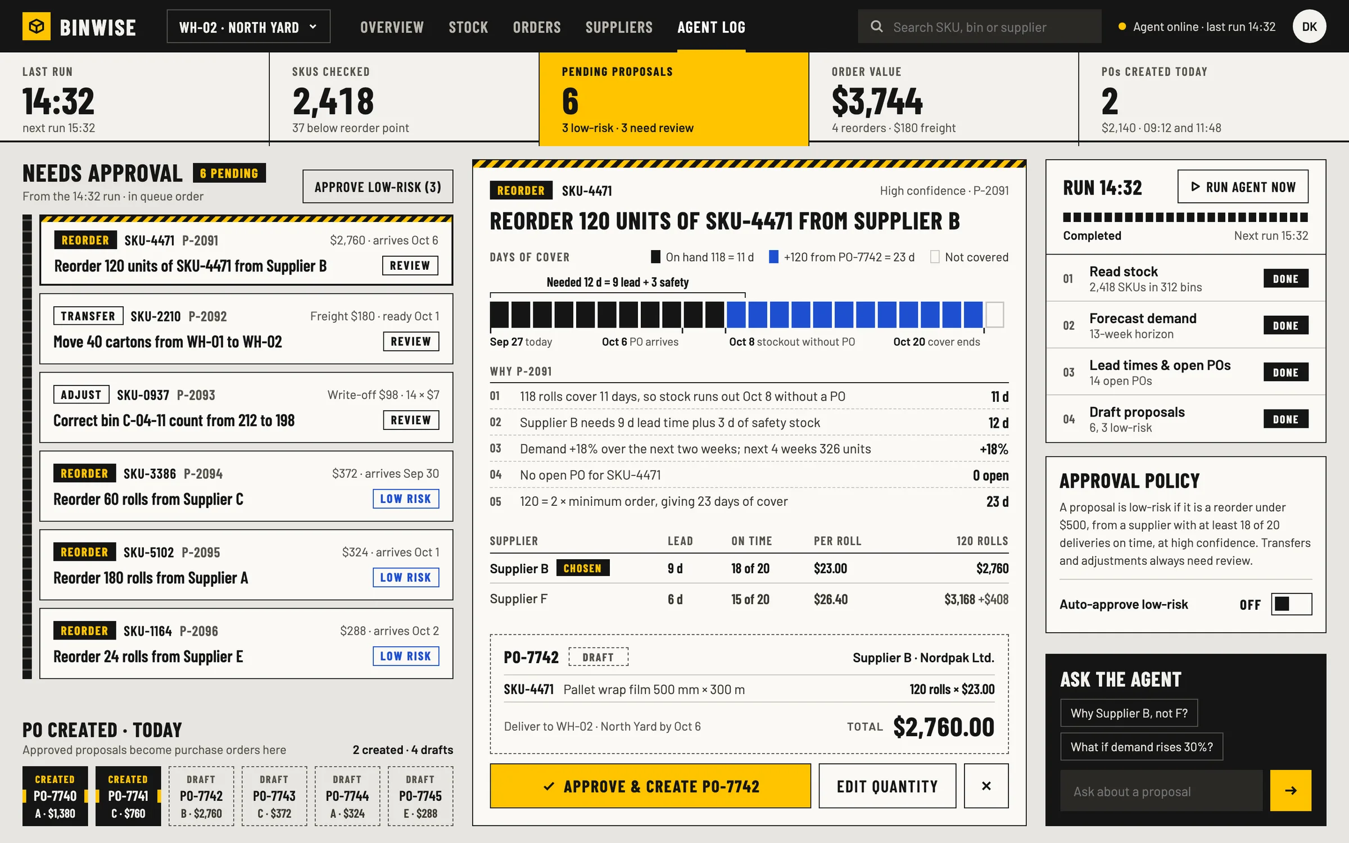The image size is (1349, 843).
Task: Approve and create PO-7742
Action: coord(650,786)
